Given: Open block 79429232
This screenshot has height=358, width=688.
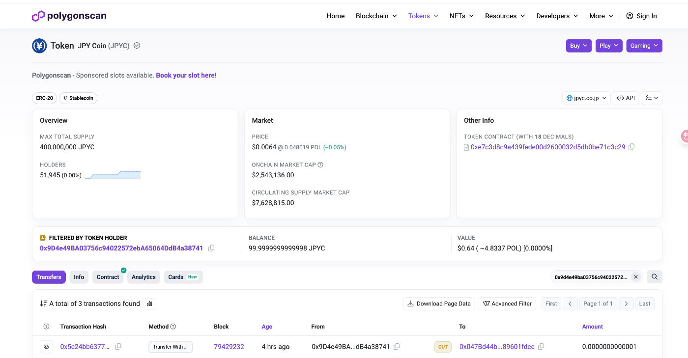Looking at the screenshot, I should pyautogui.click(x=229, y=347).
